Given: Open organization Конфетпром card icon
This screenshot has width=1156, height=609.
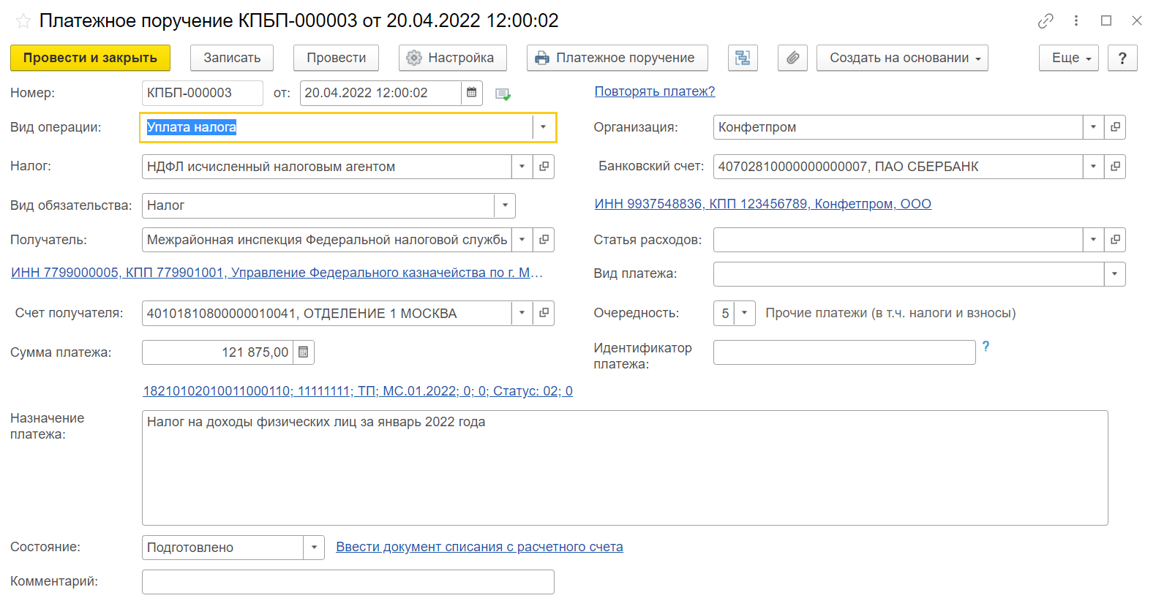Looking at the screenshot, I should pos(1115,127).
